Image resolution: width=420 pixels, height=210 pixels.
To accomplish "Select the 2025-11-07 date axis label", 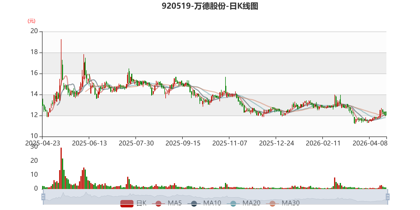I will click(x=230, y=143).
